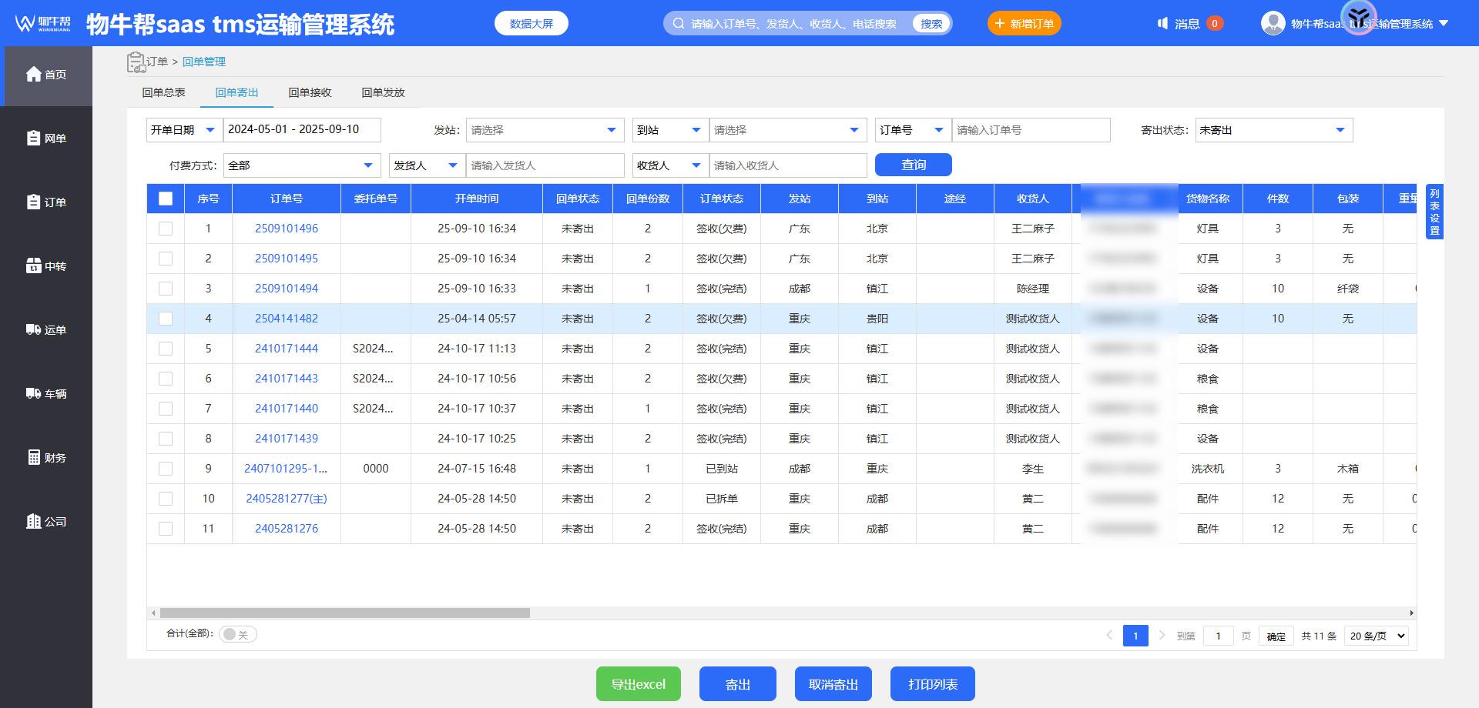The height and width of the screenshot is (708, 1479).
Task: Toggle the 合计(全部) switch
Action: coord(237,634)
